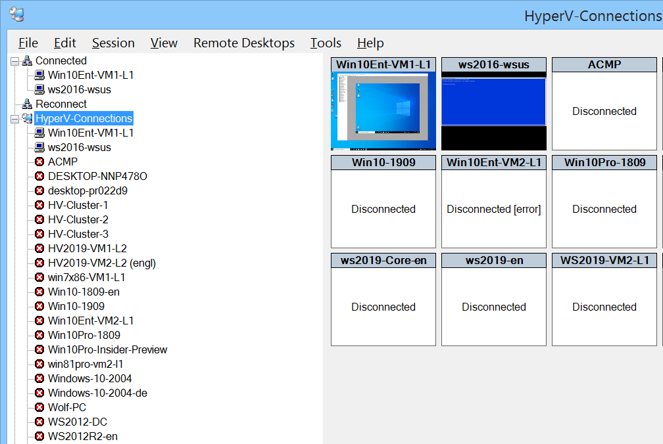663x444 pixels.
Task: Select the Reconnect tree item
Action: point(61,104)
